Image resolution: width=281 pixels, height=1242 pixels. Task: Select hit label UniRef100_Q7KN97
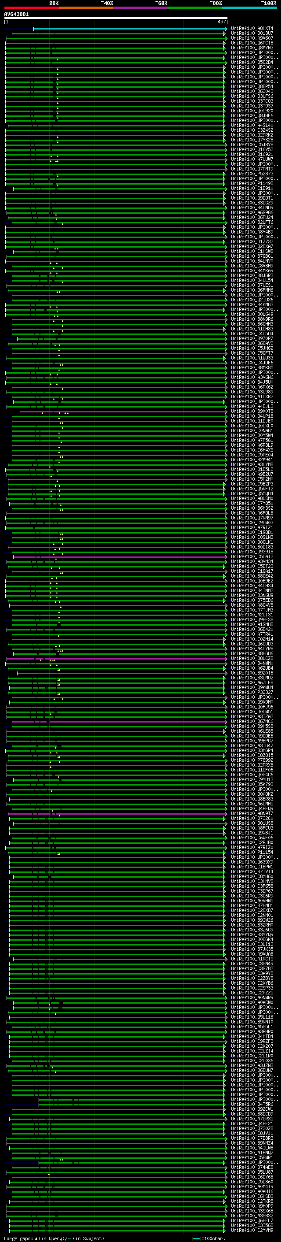252,518
